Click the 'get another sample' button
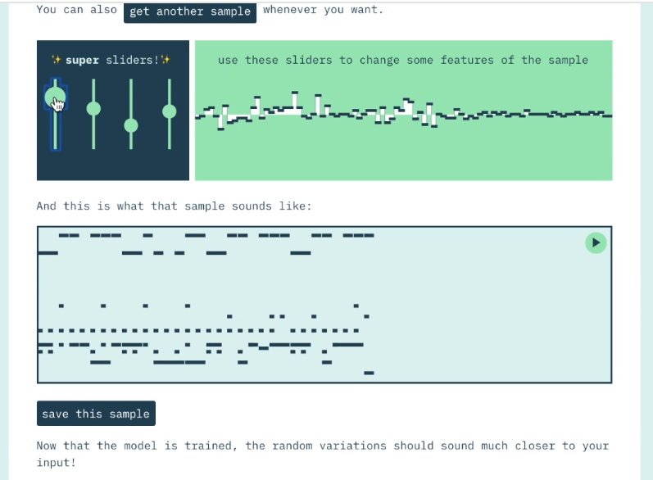The width and height of the screenshot is (653, 480). [x=190, y=11]
